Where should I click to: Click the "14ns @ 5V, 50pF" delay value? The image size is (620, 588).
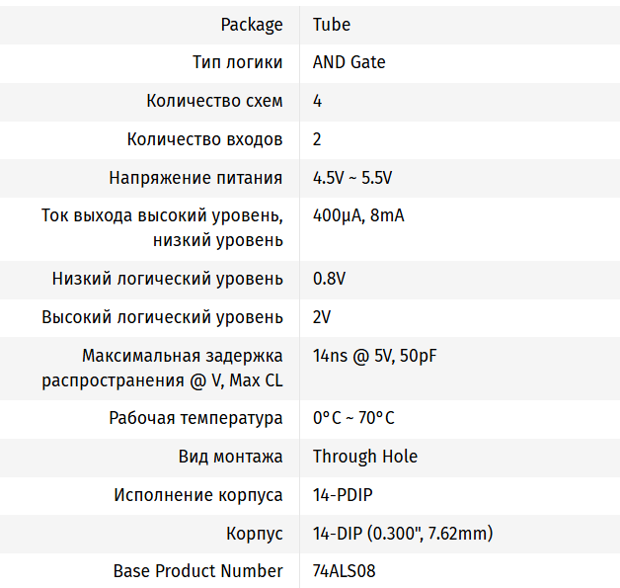point(374,356)
